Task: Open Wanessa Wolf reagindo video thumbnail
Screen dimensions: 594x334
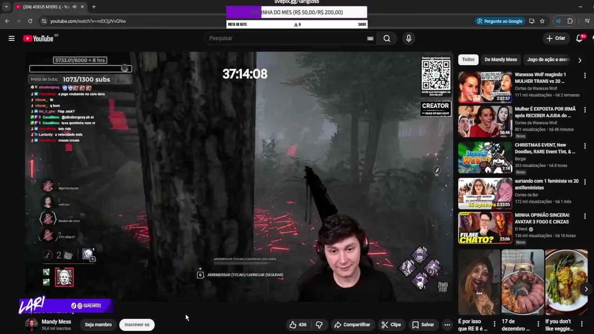Action: (485, 87)
